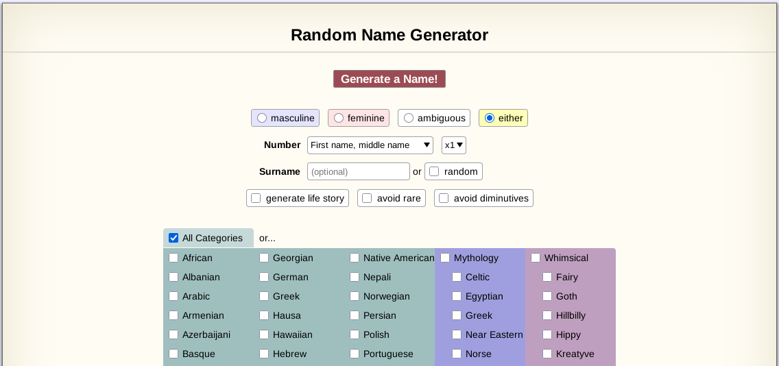Click the optional Surname input field
The image size is (779, 366).
[x=358, y=171]
